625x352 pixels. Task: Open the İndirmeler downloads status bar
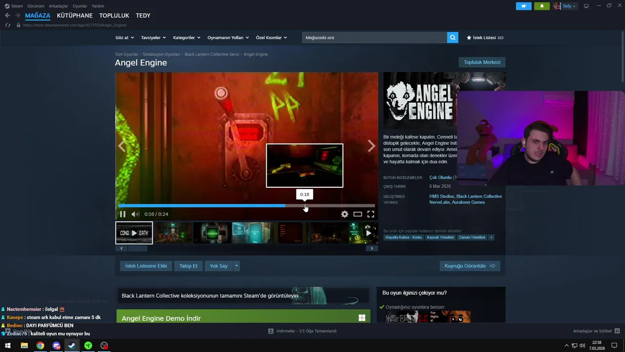coord(302,331)
